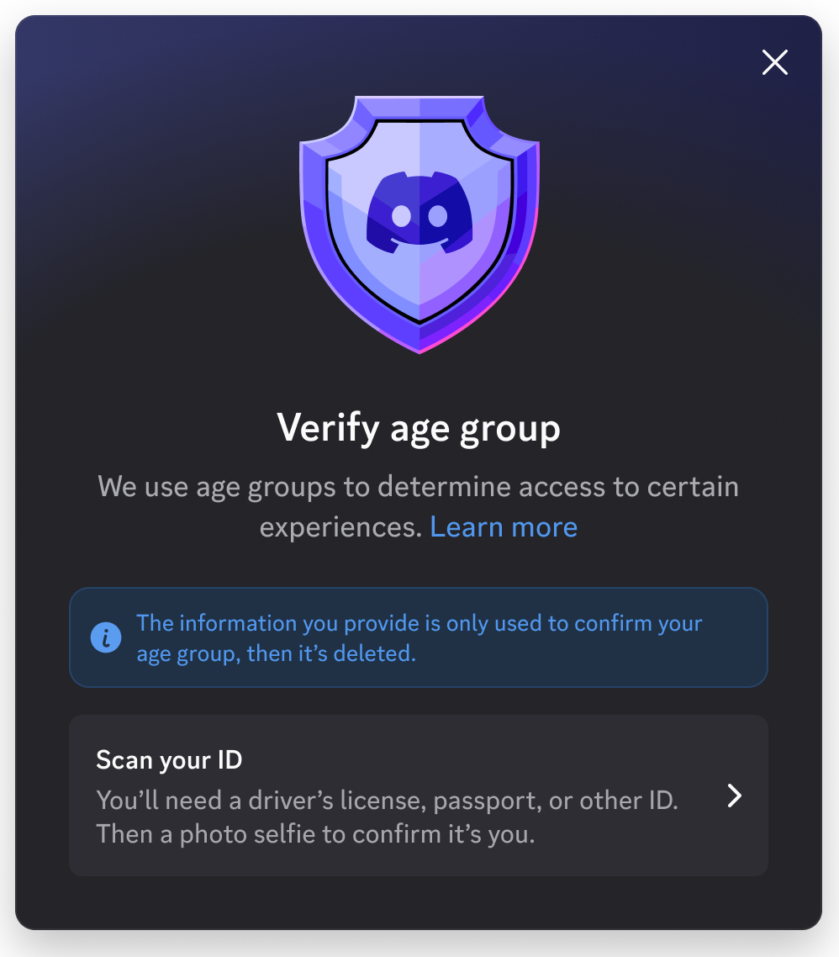Image resolution: width=839 pixels, height=957 pixels.
Task: Click the word 'experiences.' before Learn more
Action: click(x=340, y=527)
